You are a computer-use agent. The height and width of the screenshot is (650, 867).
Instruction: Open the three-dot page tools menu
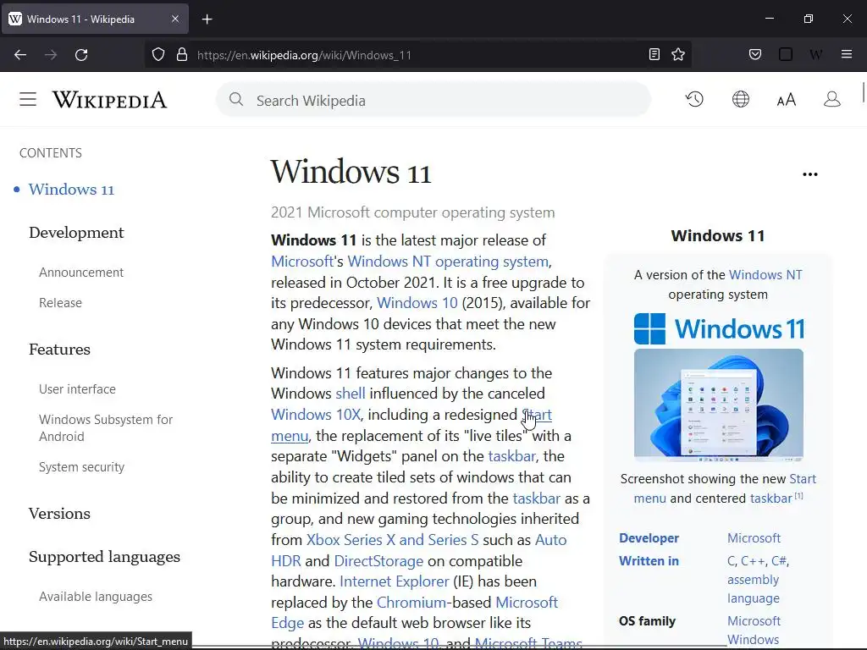[810, 174]
